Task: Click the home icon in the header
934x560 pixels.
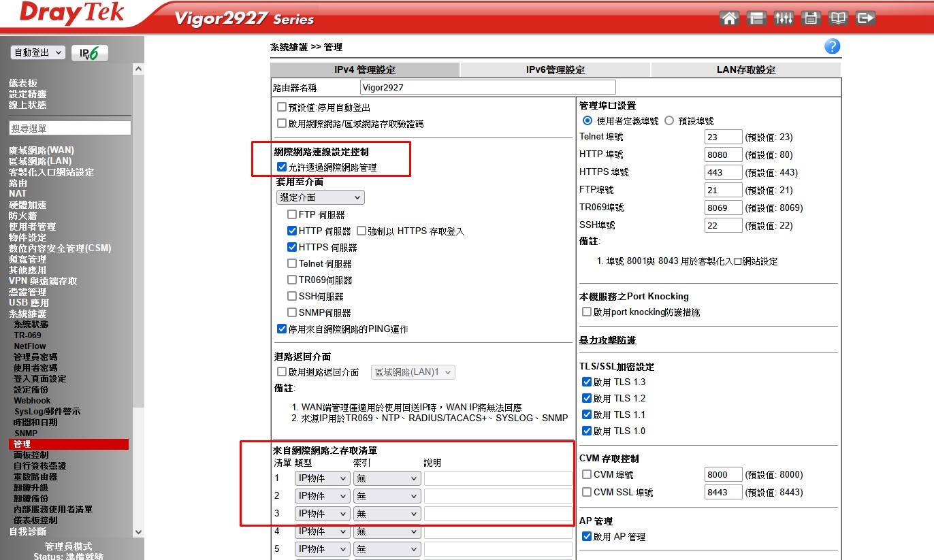Action: coord(729,18)
